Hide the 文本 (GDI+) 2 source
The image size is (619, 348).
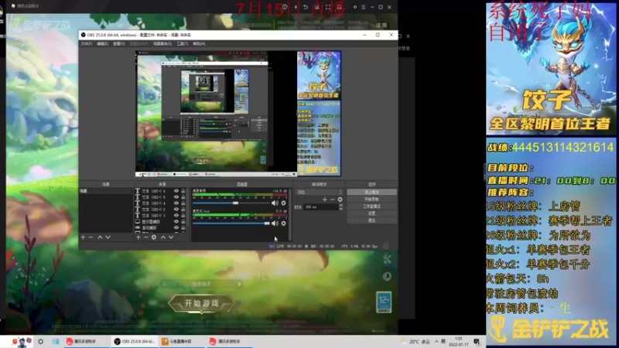[x=176, y=209]
